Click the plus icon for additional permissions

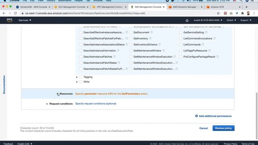[196, 116]
